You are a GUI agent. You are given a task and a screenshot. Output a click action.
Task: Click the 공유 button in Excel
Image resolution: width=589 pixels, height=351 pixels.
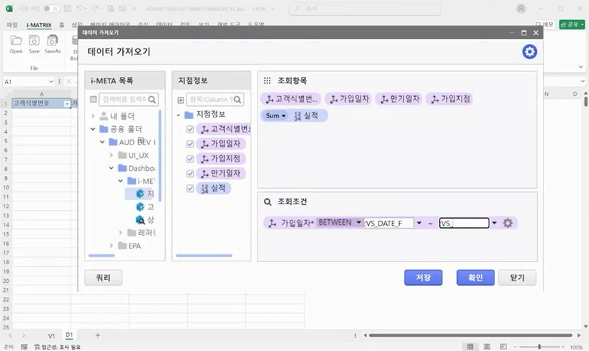click(572, 24)
